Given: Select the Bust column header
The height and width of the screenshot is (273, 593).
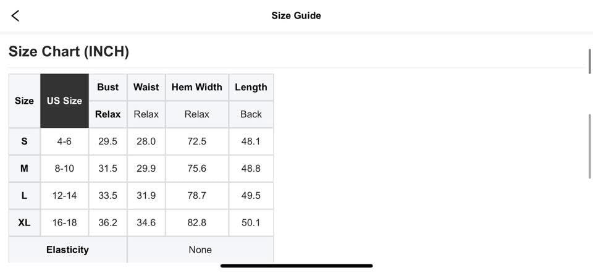Looking at the screenshot, I should pyautogui.click(x=107, y=87).
